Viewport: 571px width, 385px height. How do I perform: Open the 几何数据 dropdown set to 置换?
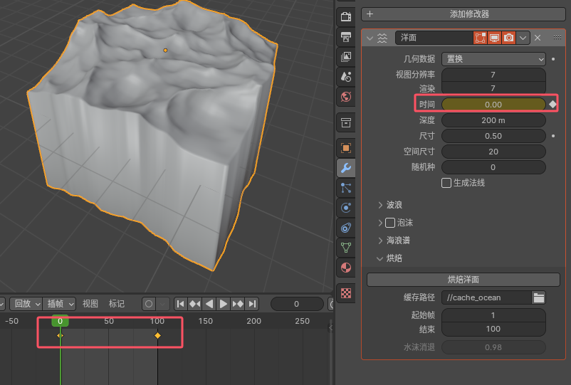(493, 59)
